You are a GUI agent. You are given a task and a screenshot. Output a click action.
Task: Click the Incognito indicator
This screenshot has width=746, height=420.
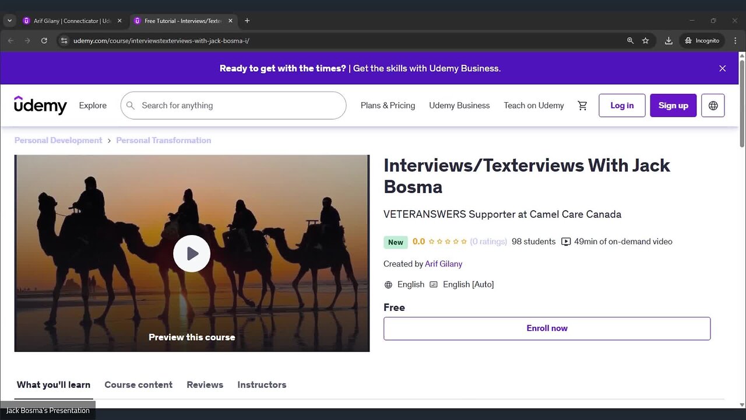click(702, 41)
